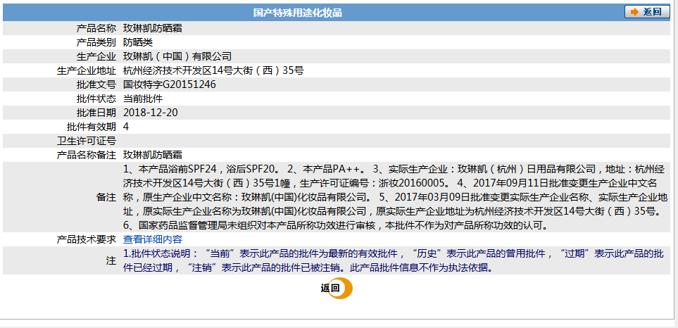The image size is (678, 328).
Task: Click the 返回 button in the header
Action: coord(647,12)
